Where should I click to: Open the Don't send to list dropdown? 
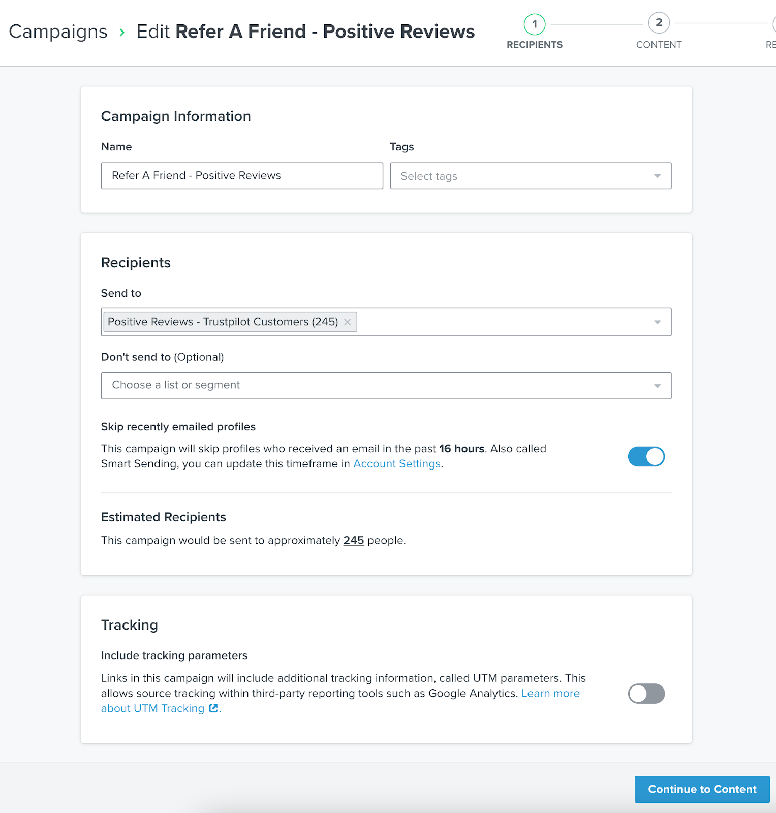point(657,386)
